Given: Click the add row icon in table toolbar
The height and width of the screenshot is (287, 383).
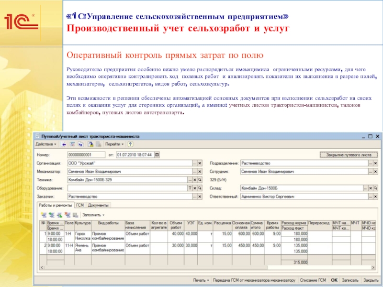Looking at the screenshot, I should pos(44,215).
